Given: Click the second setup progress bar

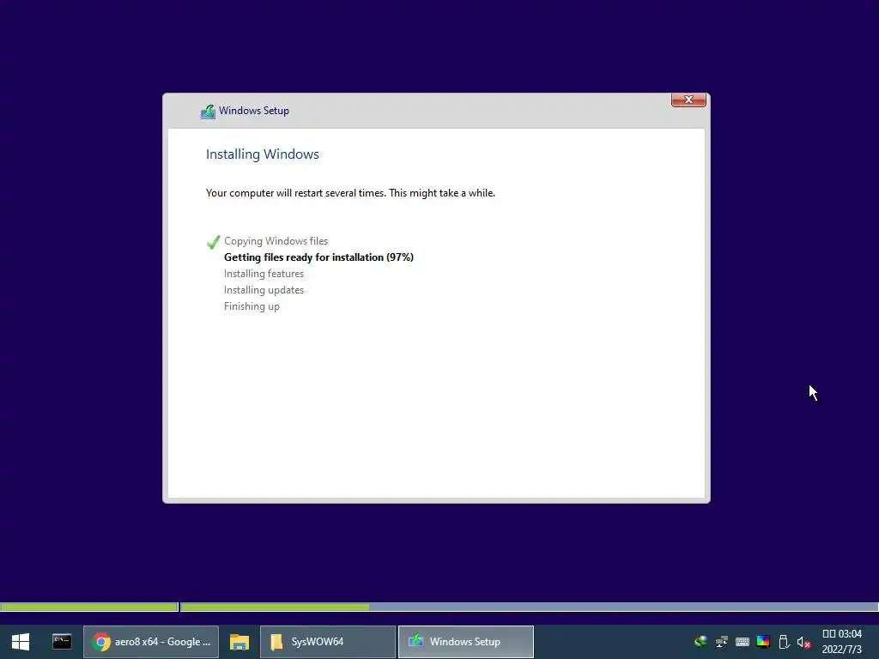Looking at the screenshot, I should (x=529, y=607).
